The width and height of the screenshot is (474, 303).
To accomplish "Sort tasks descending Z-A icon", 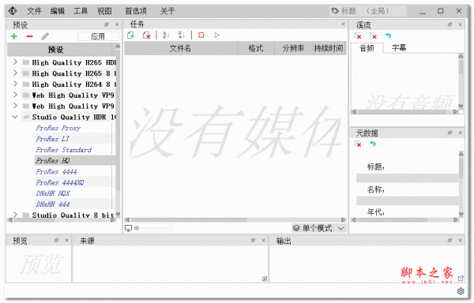I will [x=181, y=36].
